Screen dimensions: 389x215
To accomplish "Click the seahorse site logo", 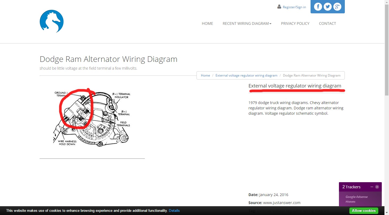I will pyautogui.click(x=52, y=21).
